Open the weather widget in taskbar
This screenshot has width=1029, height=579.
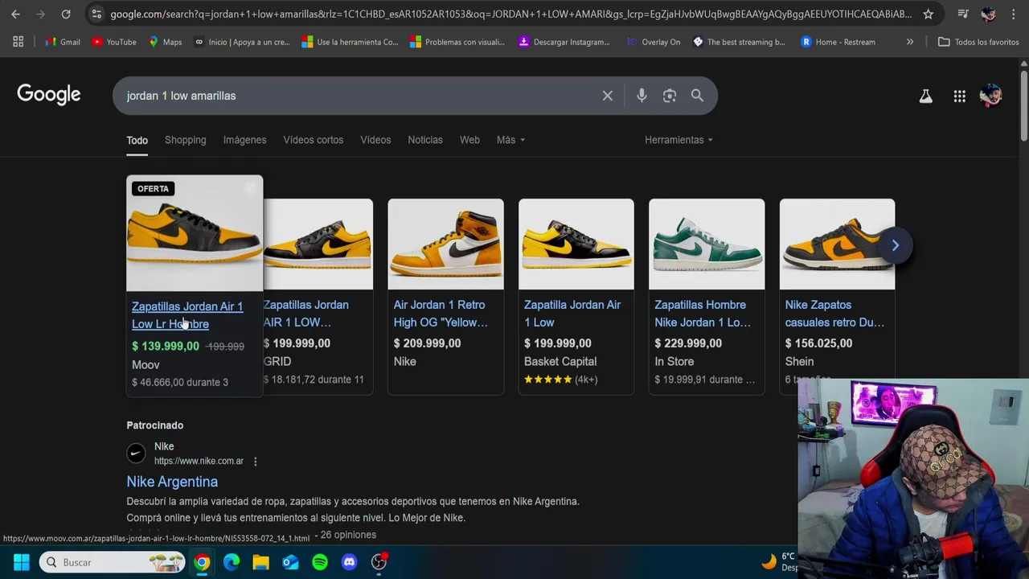pos(780,561)
